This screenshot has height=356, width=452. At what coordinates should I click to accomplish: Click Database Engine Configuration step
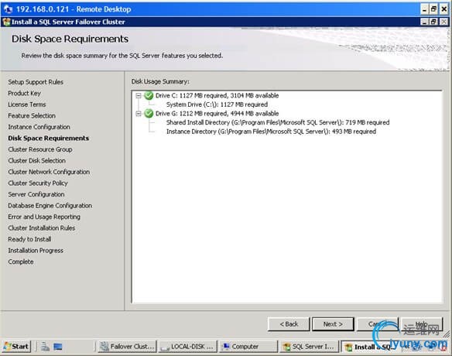click(50, 206)
